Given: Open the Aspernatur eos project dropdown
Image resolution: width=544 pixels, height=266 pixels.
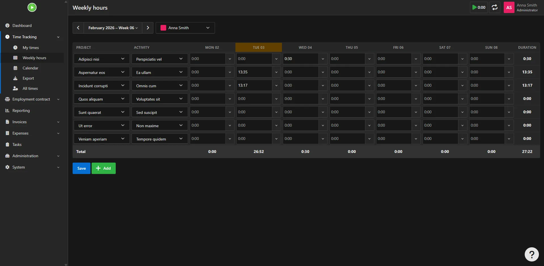Looking at the screenshot, I should (102, 72).
